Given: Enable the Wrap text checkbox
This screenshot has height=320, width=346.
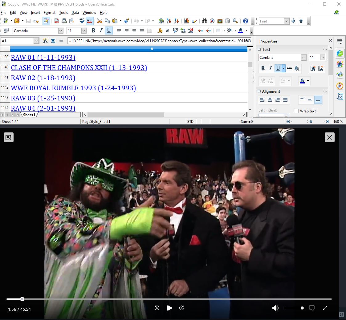Looking at the screenshot, I should click(x=297, y=111).
